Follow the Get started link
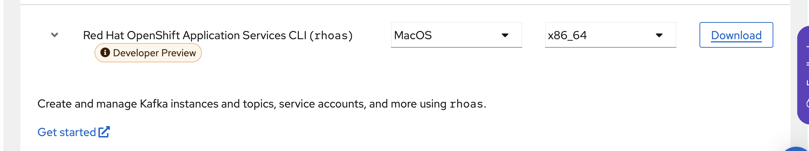 click(x=67, y=132)
